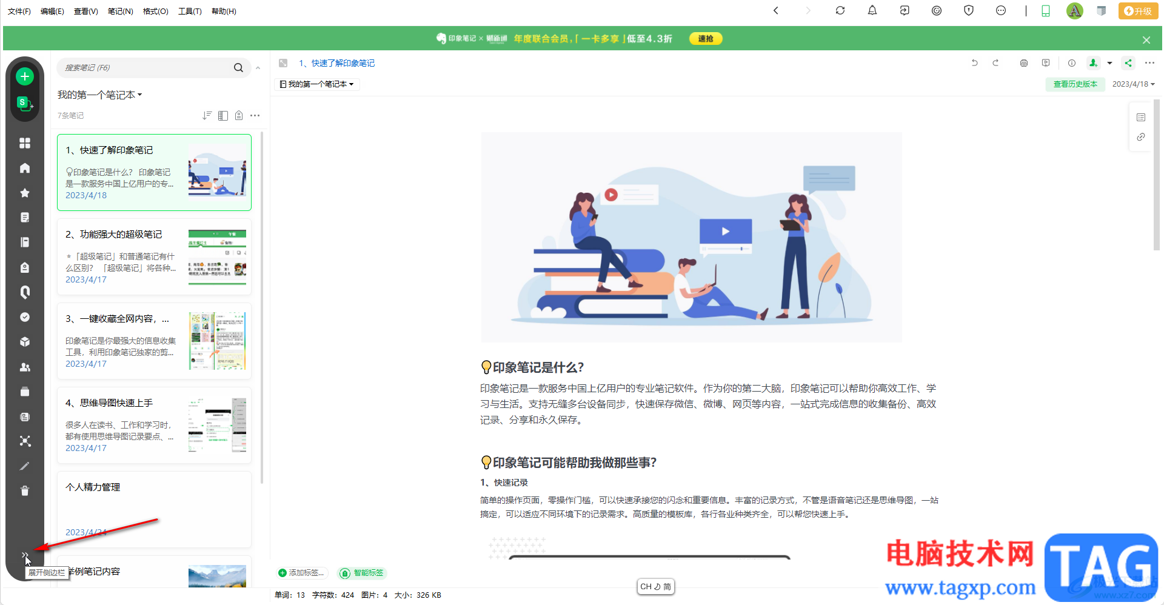
Task: Open the 工具(T) menu
Action: click(x=190, y=12)
